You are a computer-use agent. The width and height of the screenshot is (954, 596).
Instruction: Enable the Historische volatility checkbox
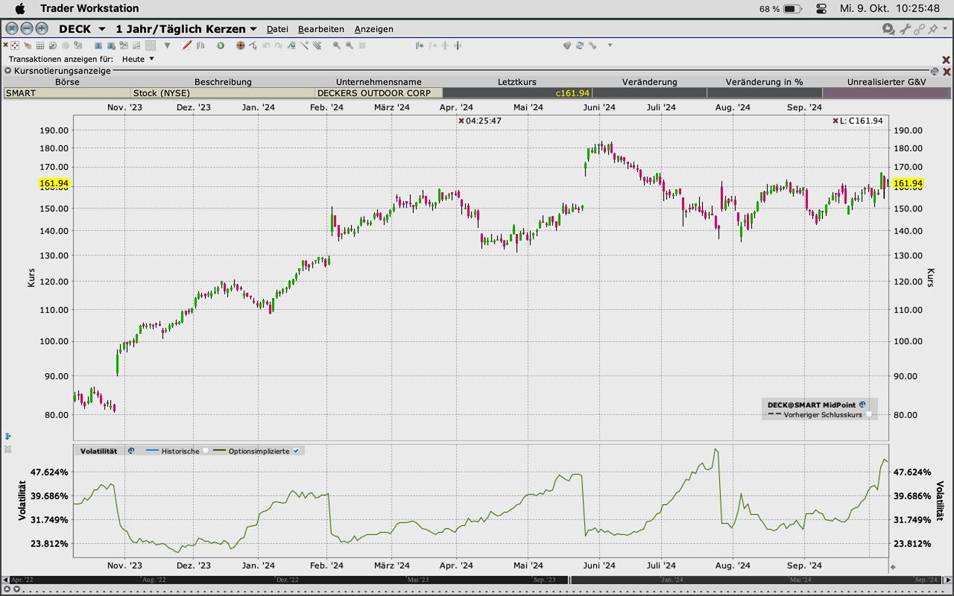click(206, 451)
